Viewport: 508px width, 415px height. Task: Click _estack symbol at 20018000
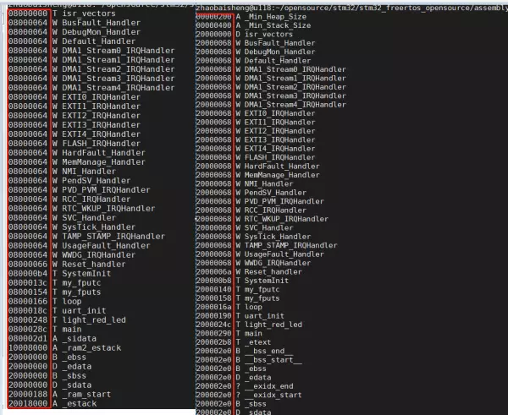[79, 404]
